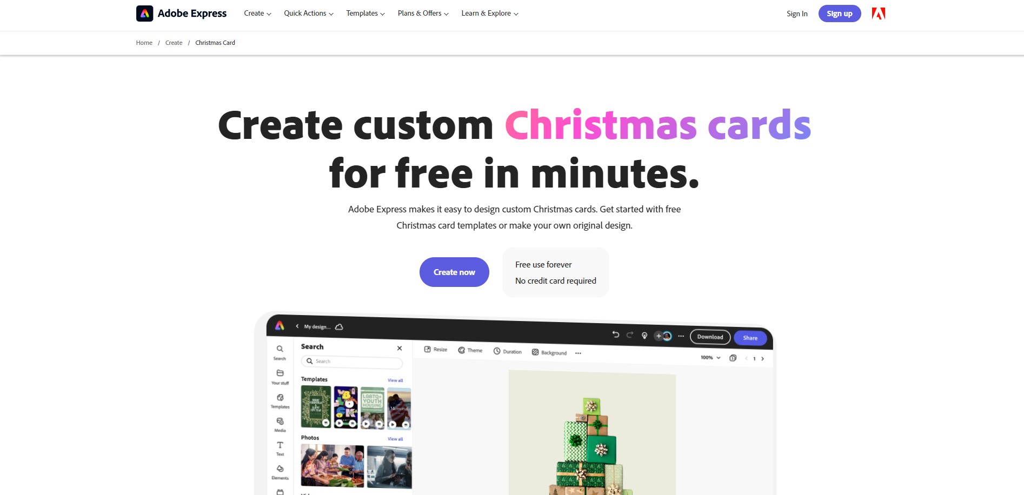Select the Media icon in sidebar
The image size is (1024, 495).
tap(280, 421)
